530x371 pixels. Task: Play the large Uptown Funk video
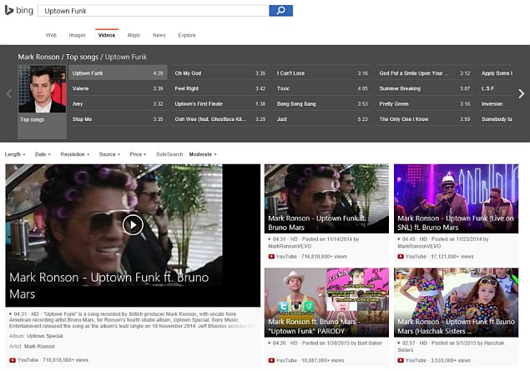(x=133, y=223)
